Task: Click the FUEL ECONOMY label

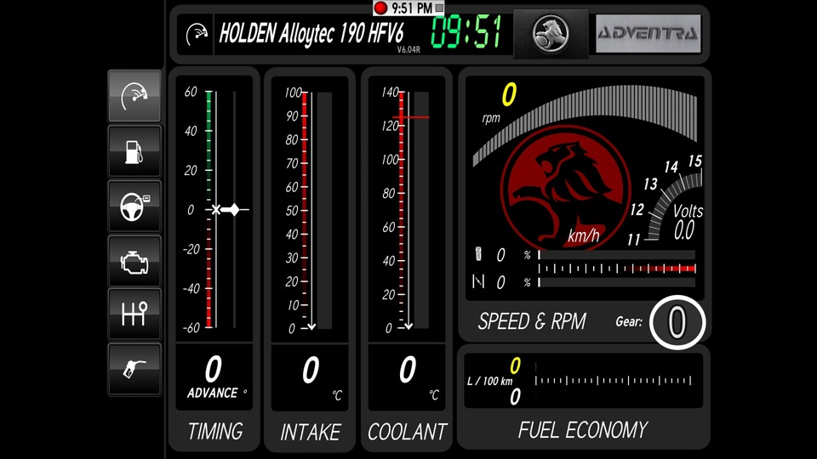Action: coord(582,430)
